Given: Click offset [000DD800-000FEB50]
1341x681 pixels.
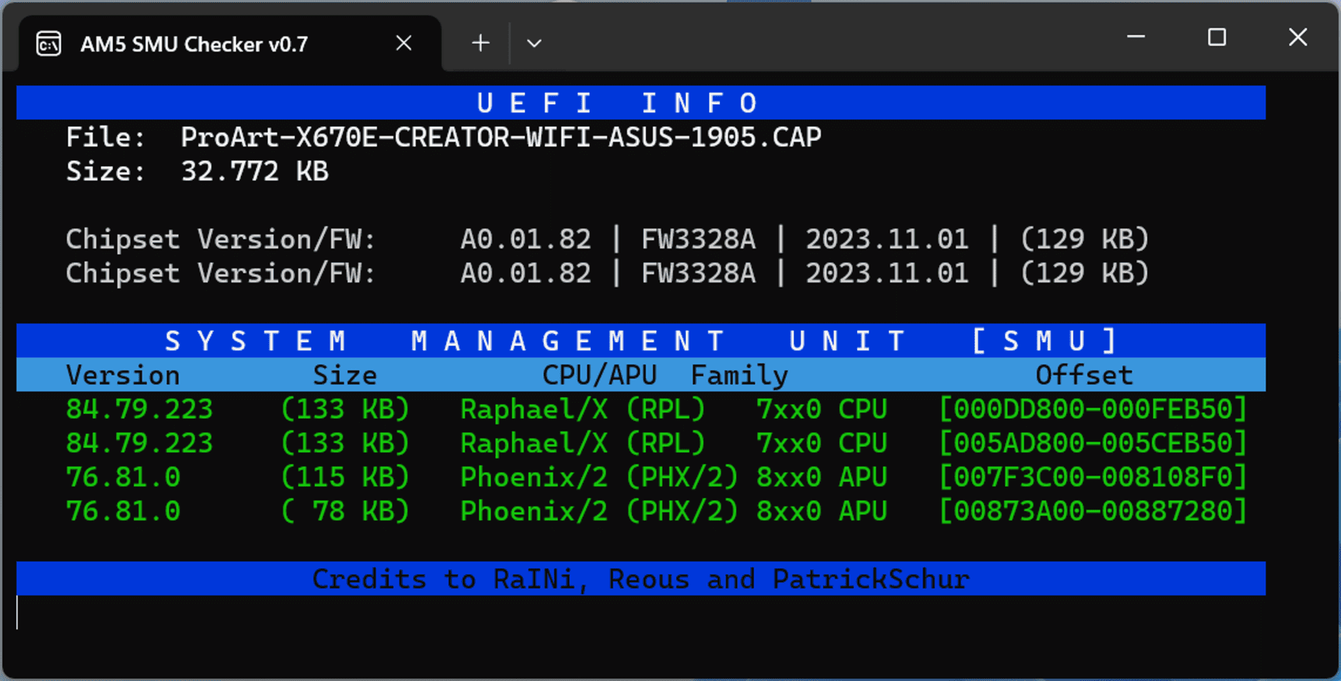Looking at the screenshot, I should coord(1093,410).
